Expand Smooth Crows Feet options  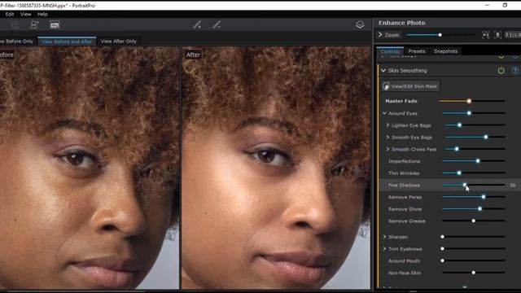coord(387,149)
